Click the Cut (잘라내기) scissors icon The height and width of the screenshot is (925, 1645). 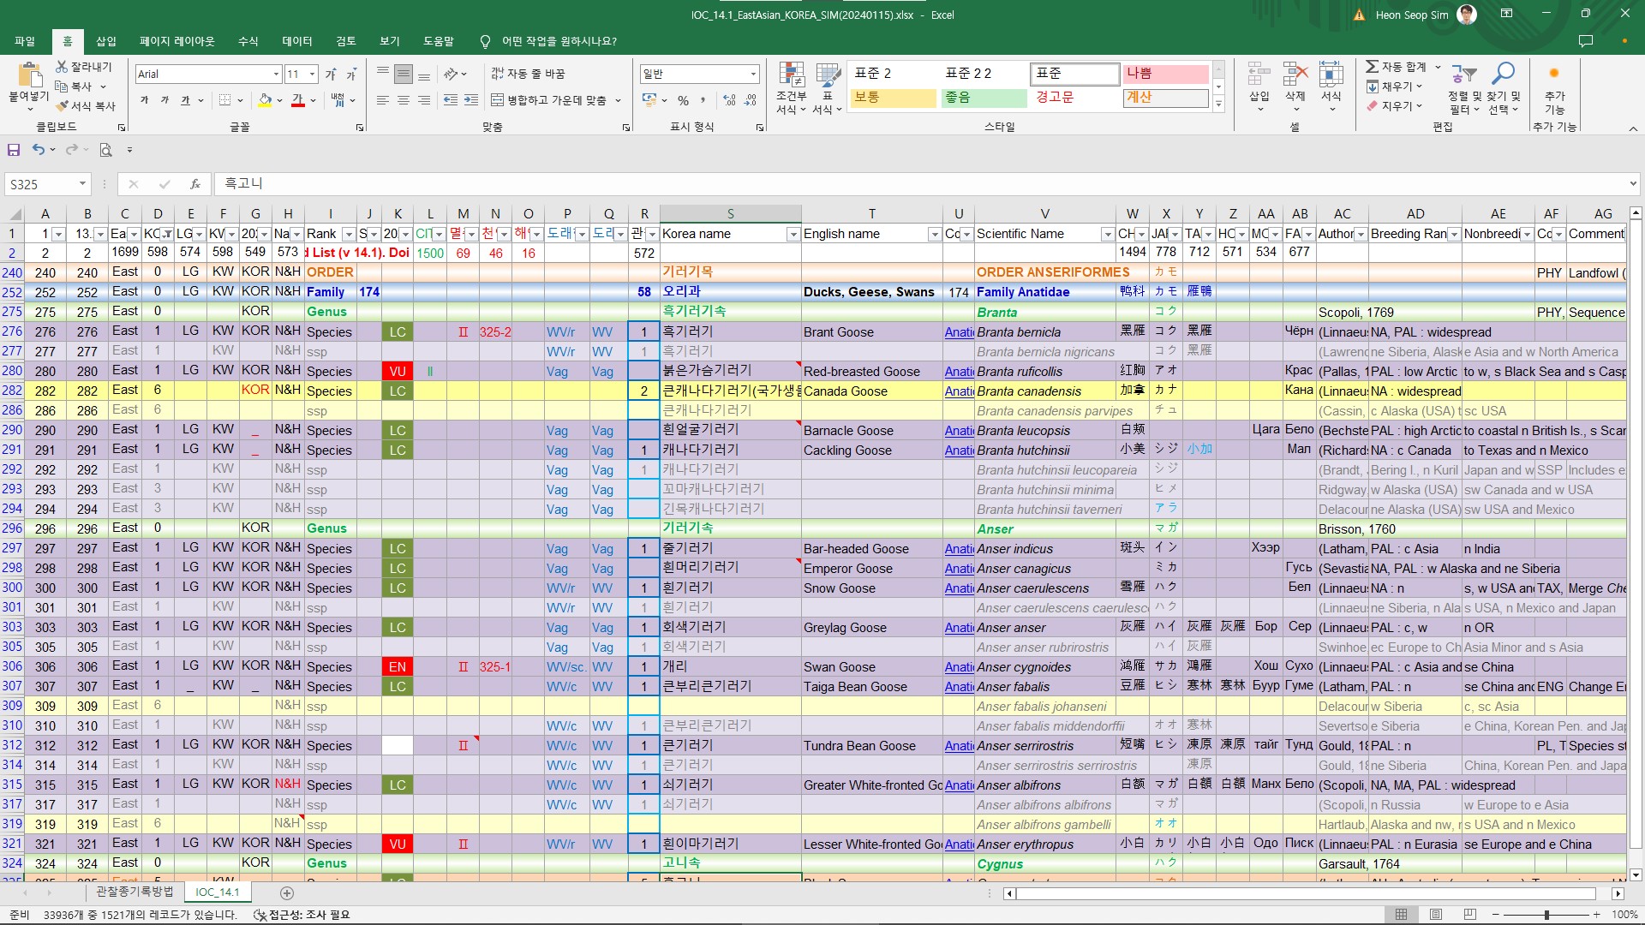[62, 67]
